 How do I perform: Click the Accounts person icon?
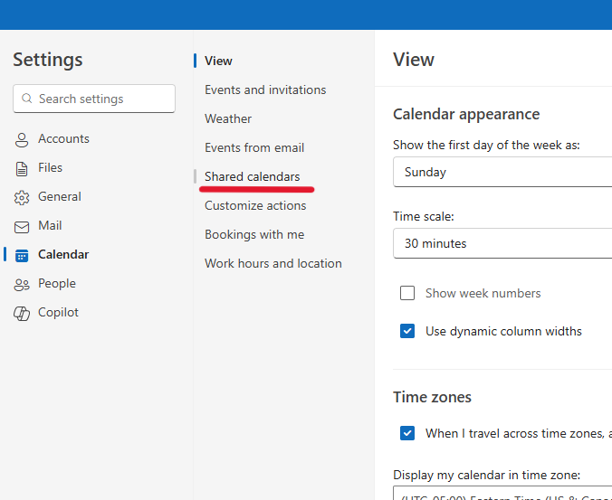(22, 139)
